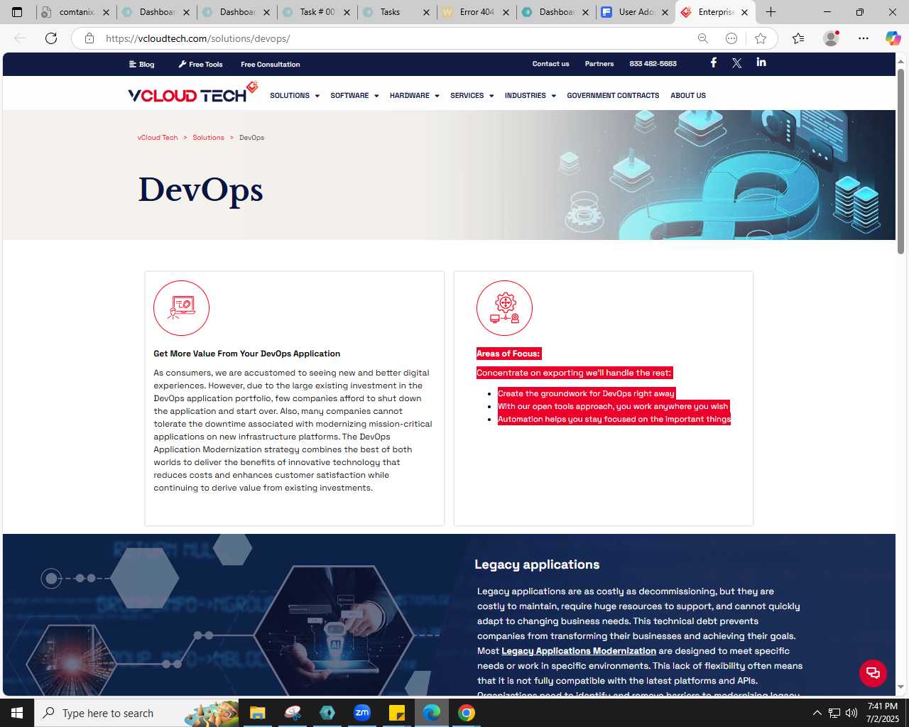Click phone number 833 482-5683
This screenshot has height=727, width=909.
point(653,63)
